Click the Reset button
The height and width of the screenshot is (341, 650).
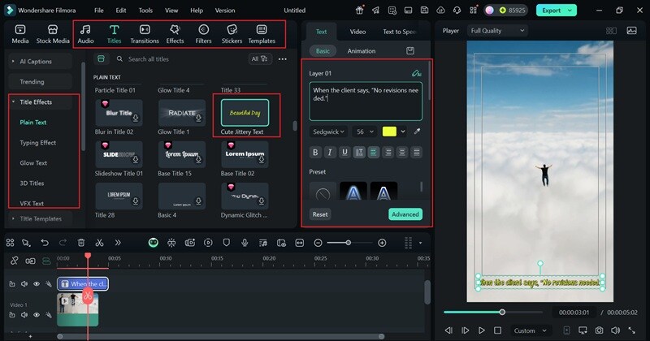pos(320,214)
